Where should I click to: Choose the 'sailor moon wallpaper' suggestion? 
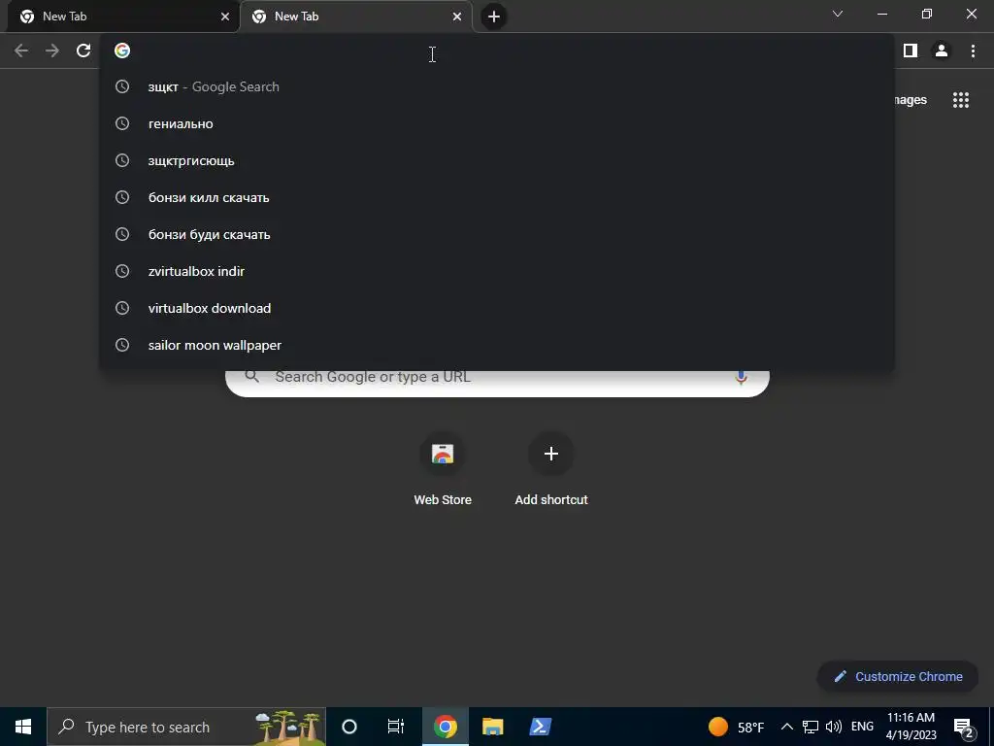[x=496, y=345]
